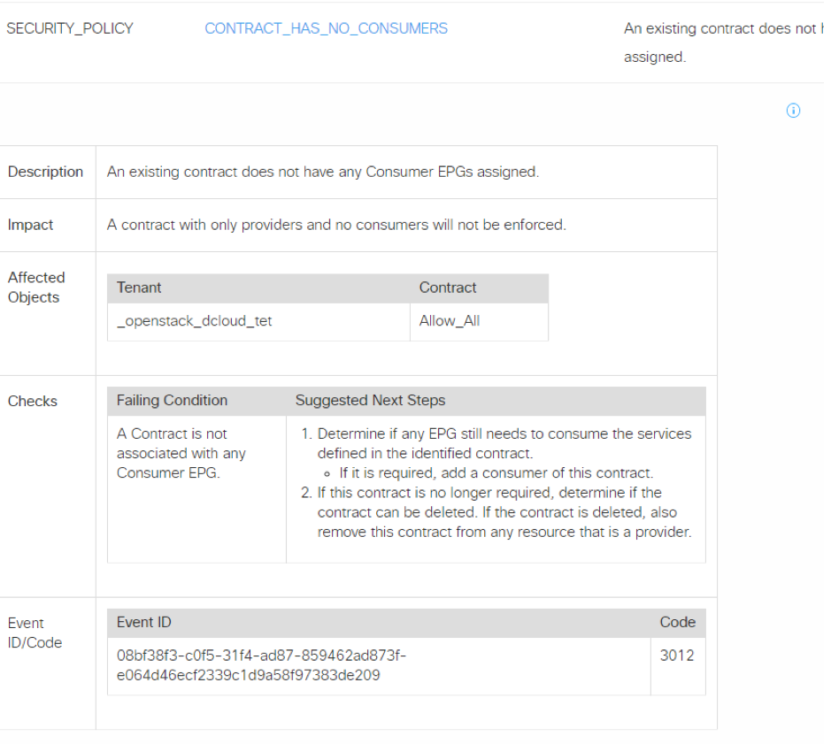Click the Code column header
831x744 pixels.
(677, 622)
